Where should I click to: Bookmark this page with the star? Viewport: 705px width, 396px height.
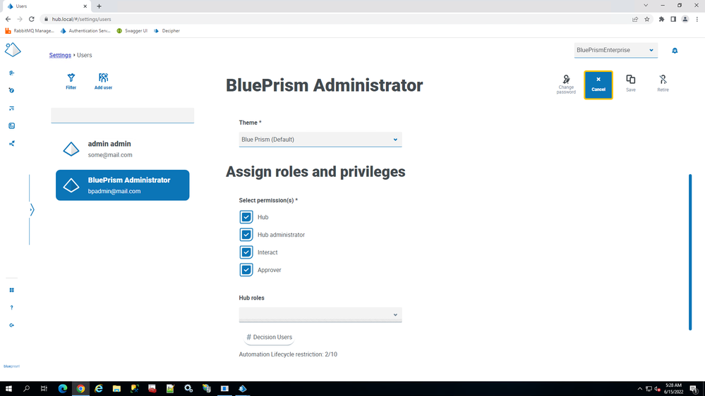(646, 19)
